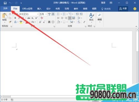The width and height of the screenshot is (139, 102).
Task: Click the enclosed character circle icon
Action: tap(53, 22)
